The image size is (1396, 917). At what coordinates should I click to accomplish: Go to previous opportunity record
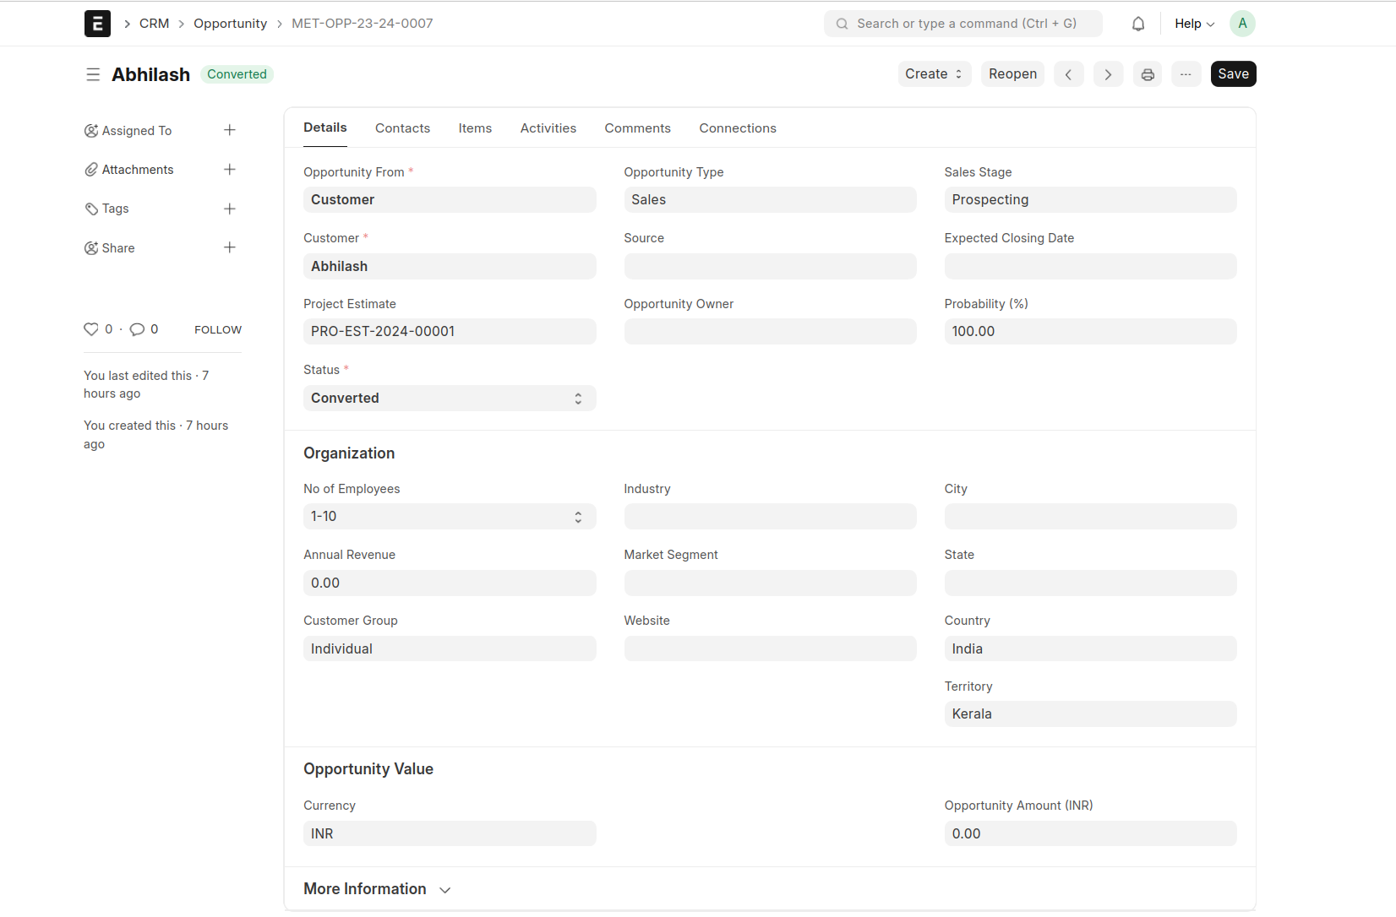pos(1068,74)
